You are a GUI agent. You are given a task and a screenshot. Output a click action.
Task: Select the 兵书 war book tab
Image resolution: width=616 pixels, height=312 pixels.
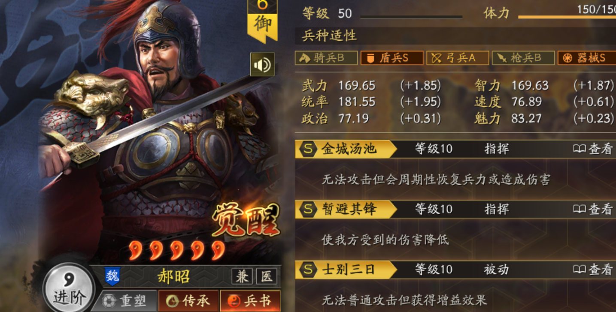(250, 301)
